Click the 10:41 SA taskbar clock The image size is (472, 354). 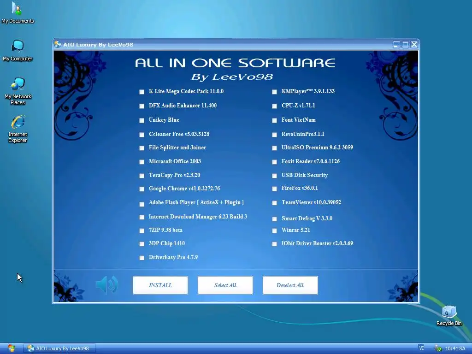tap(455, 348)
